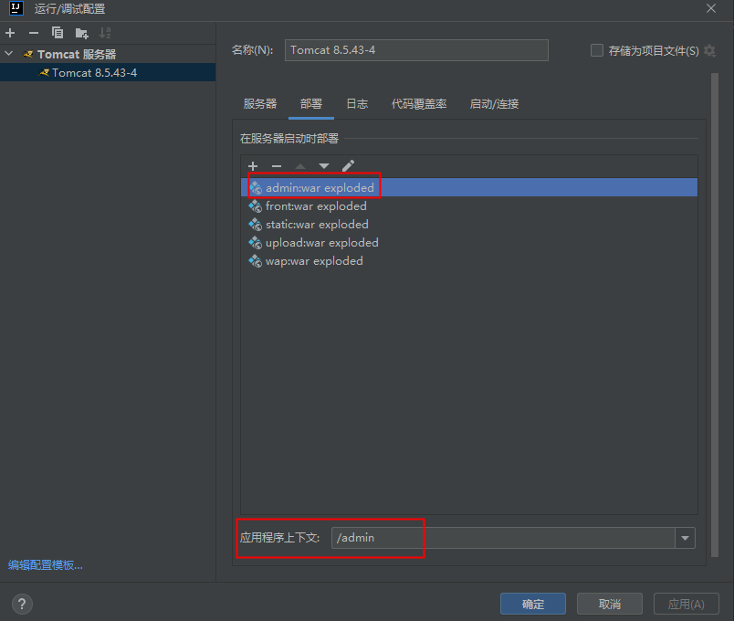This screenshot has height=621, width=734.
Task: Click the application context field /admin
Action: click(503, 538)
